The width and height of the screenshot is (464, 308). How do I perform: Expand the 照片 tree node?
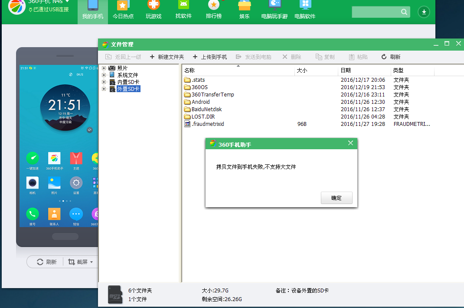[103, 68]
